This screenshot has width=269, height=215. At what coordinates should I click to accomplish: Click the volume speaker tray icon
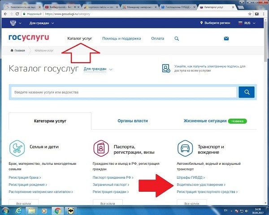(247, 211)
